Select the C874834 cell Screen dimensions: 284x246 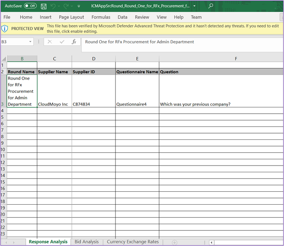click(x=93, y=91)
